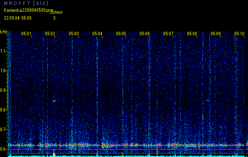248x157 pixels.
Task: Click the red meteor echo before 05:07
Action: pos(157,102)
